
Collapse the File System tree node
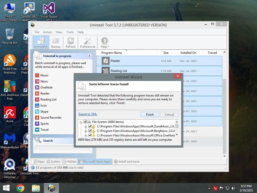[81, 122]
